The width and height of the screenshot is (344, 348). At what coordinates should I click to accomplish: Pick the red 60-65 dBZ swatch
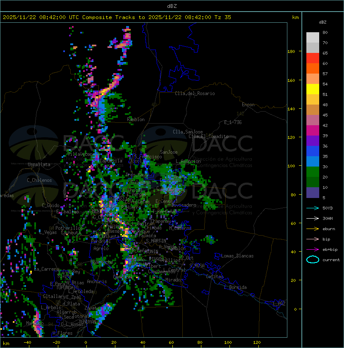tap(313, 58)
